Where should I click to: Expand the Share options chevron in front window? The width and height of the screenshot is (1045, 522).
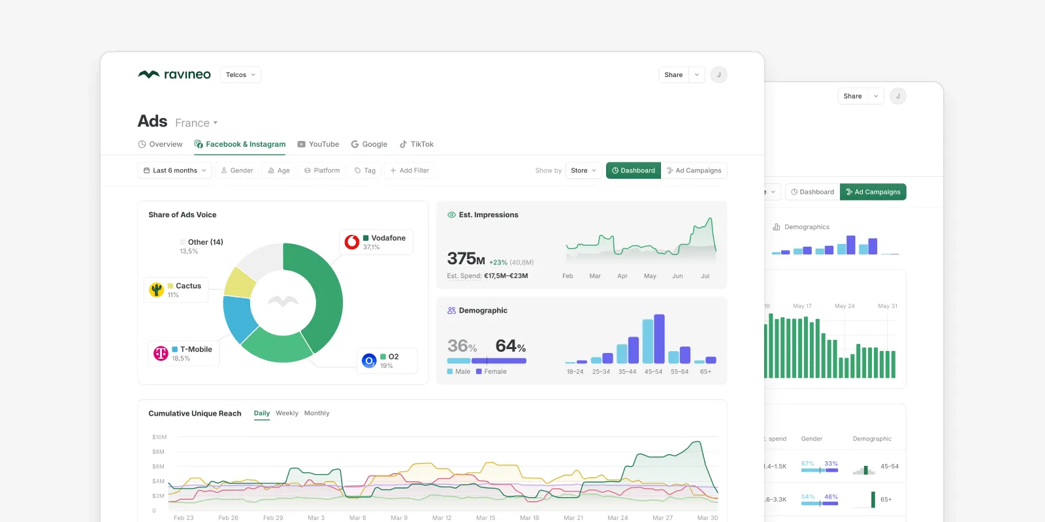[x=697, y=75]
